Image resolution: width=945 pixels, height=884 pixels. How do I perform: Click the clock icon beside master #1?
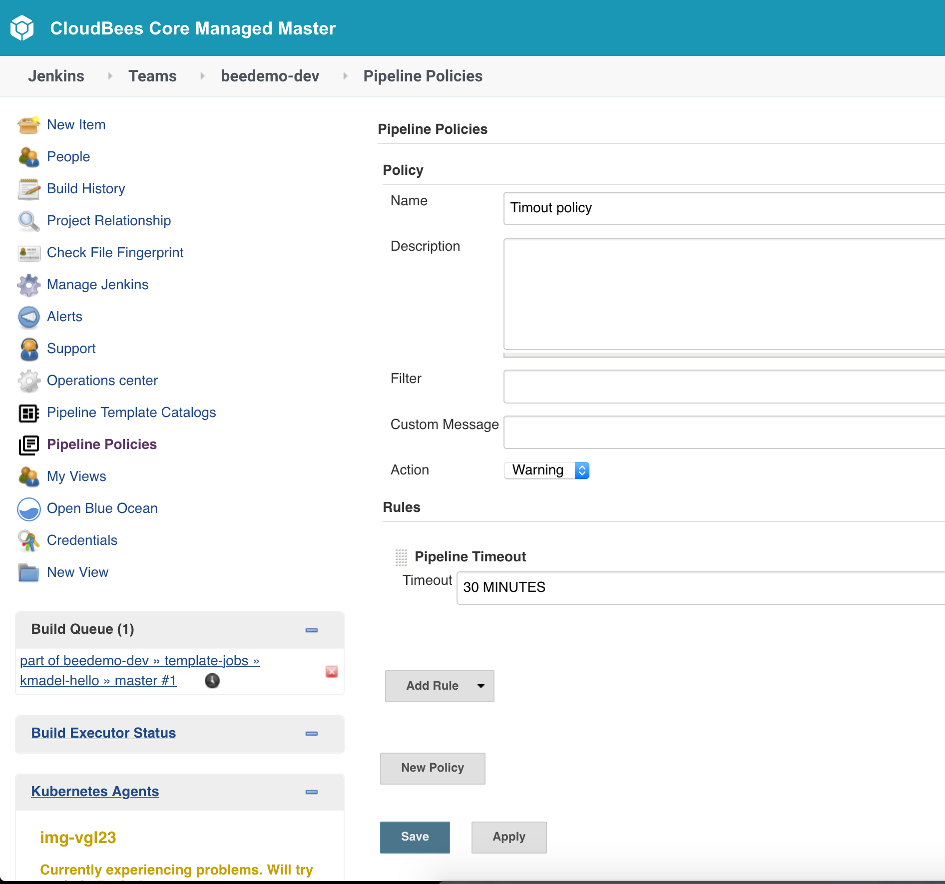coord(212,680)
